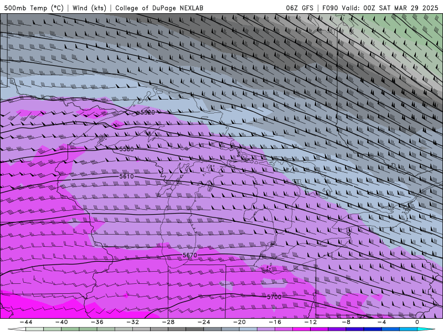
Task: Click the -4 colorbar tick label
Action: tap(382, 322)
